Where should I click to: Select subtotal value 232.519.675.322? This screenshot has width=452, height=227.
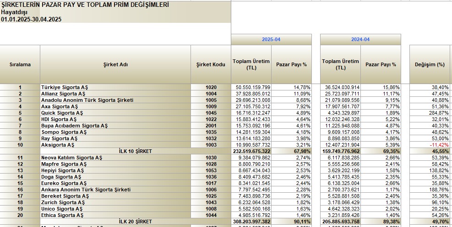(x=251, y=151)
